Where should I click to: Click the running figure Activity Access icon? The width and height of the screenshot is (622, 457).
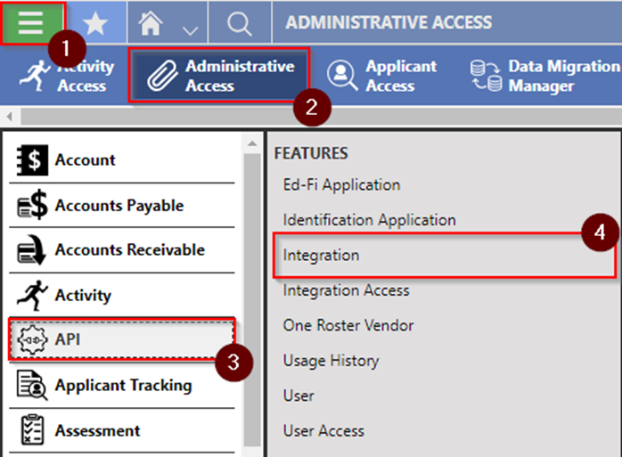pyautogui.click(x=35, y=76)
